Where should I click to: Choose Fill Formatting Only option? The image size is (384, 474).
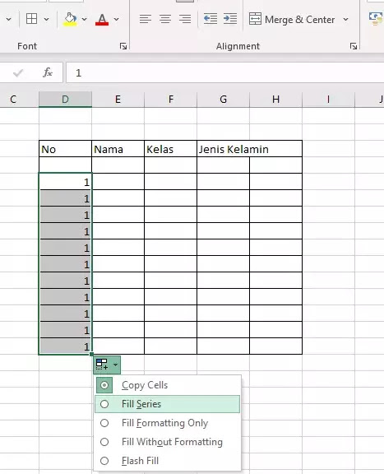tap(168, 423)
